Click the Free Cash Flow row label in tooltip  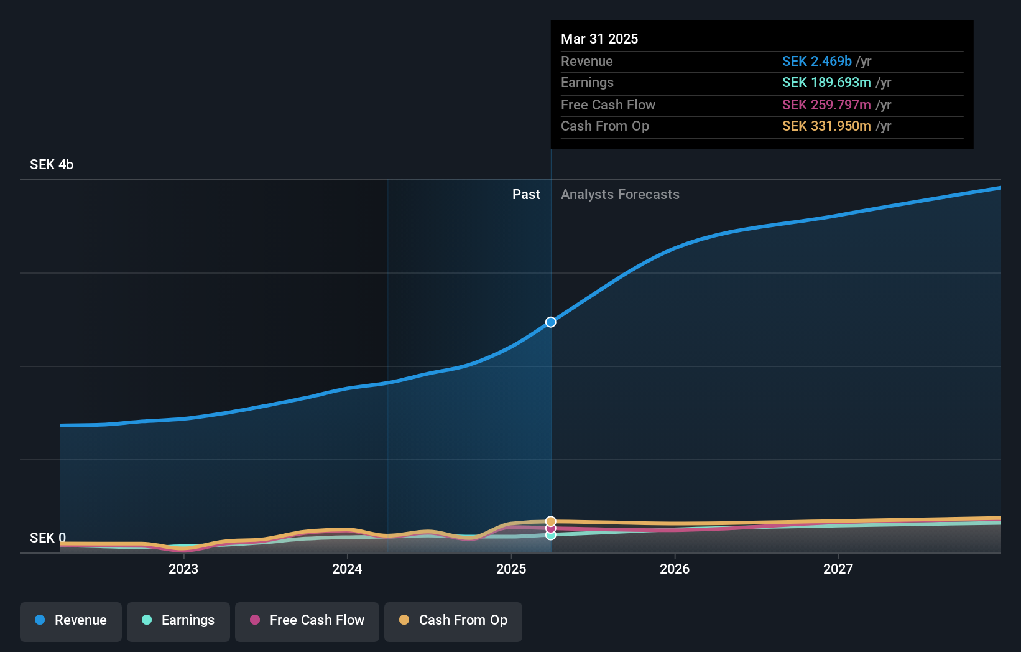608,105
